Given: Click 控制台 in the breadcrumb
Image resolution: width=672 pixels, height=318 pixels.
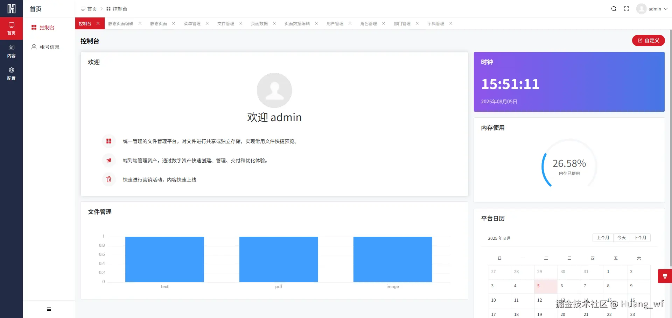Looking at the screenshot, I should 117,9.
